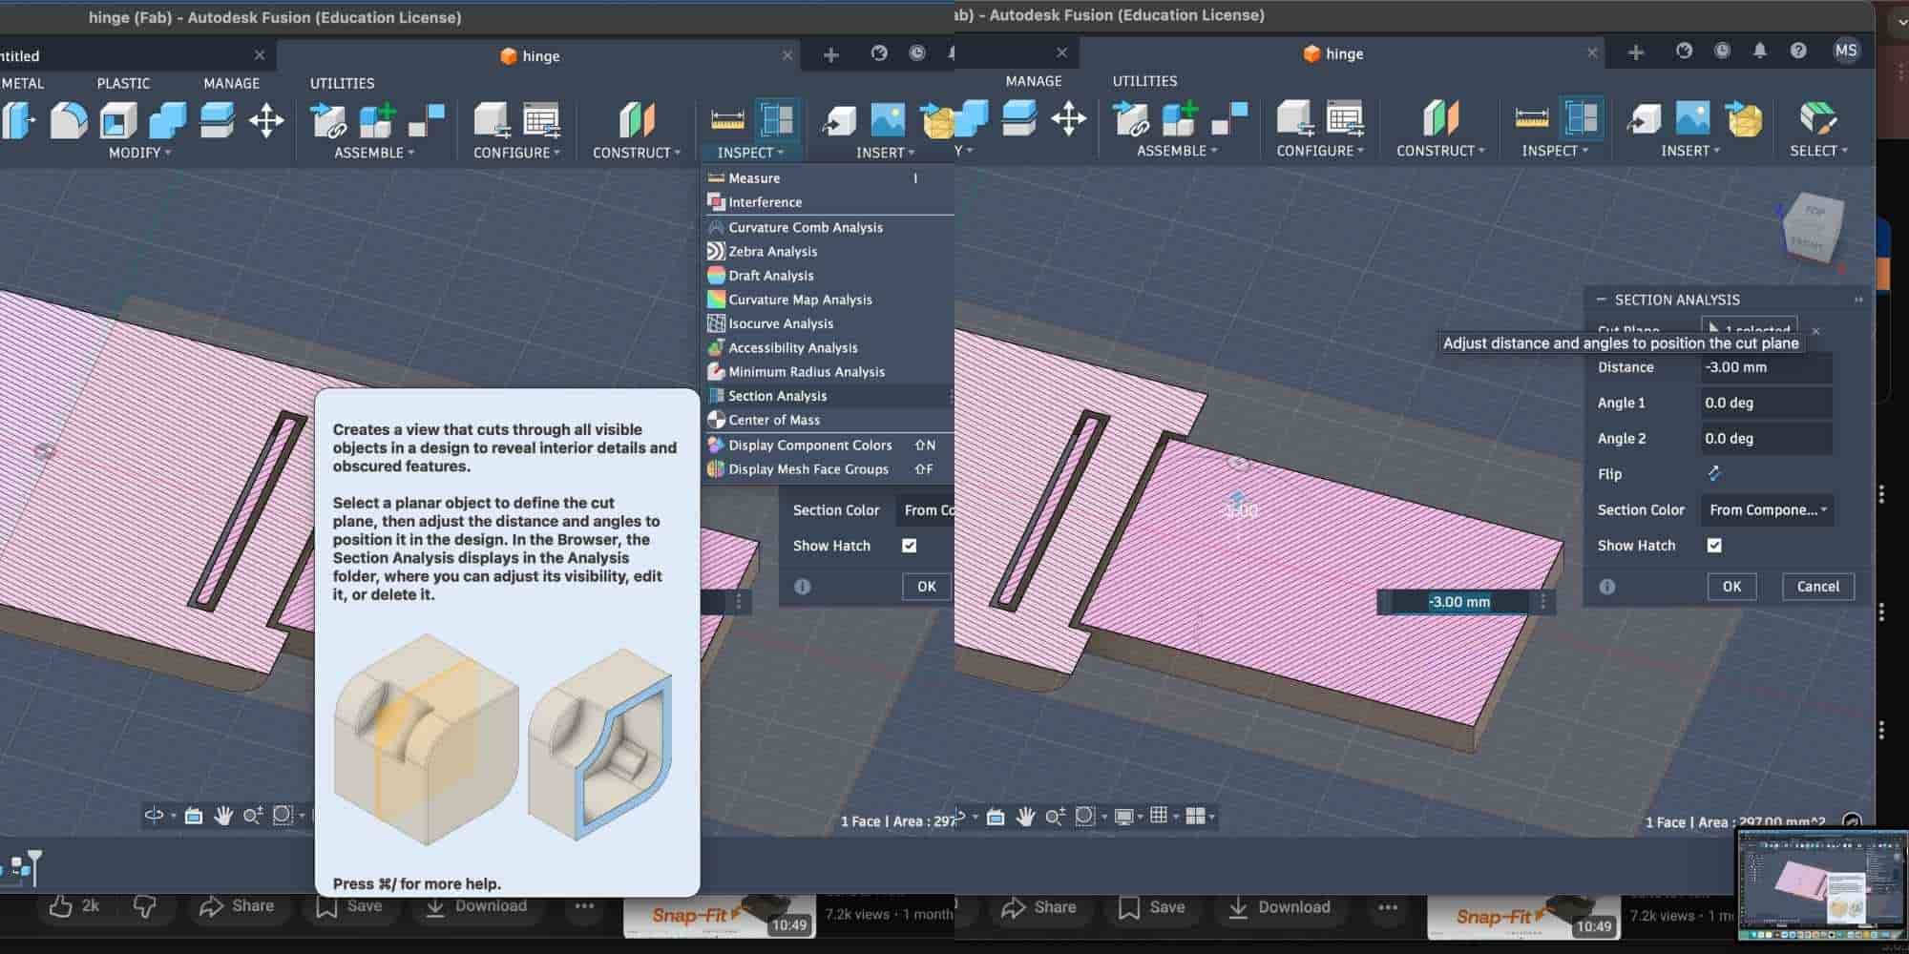Click the Pan hand icon in left window
Image resolution: width=1909 pixels, height=954 pixels.
point(223,816)
